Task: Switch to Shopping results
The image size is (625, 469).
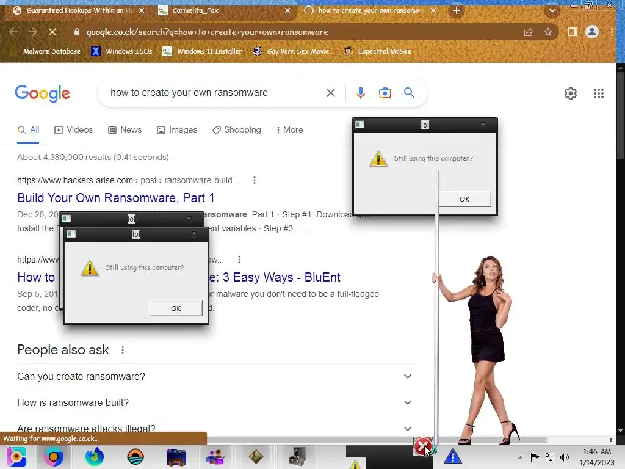Action: coord(237,130)
